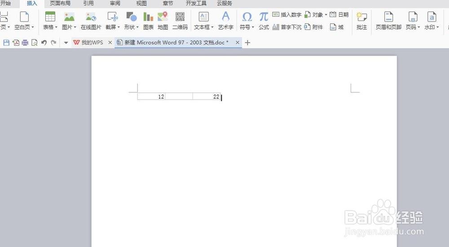Open header and footer
Image resolution: width=449 pixels, height=247 pixels.
[388, 20]
